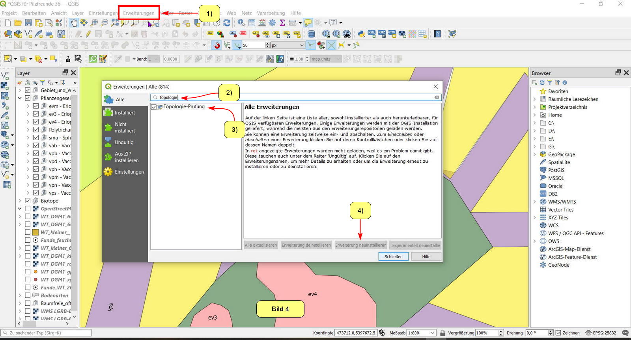Click the PostGIS elephant entry in Browser
631x340 pixels.
pyautogui.click(x=556, y=170)
